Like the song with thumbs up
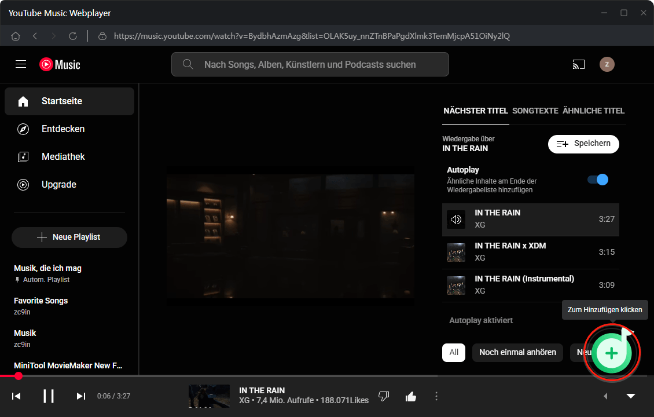 pos(411,396)
